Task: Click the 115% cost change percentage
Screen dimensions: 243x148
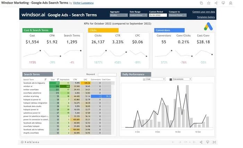Action: [33, 63]
